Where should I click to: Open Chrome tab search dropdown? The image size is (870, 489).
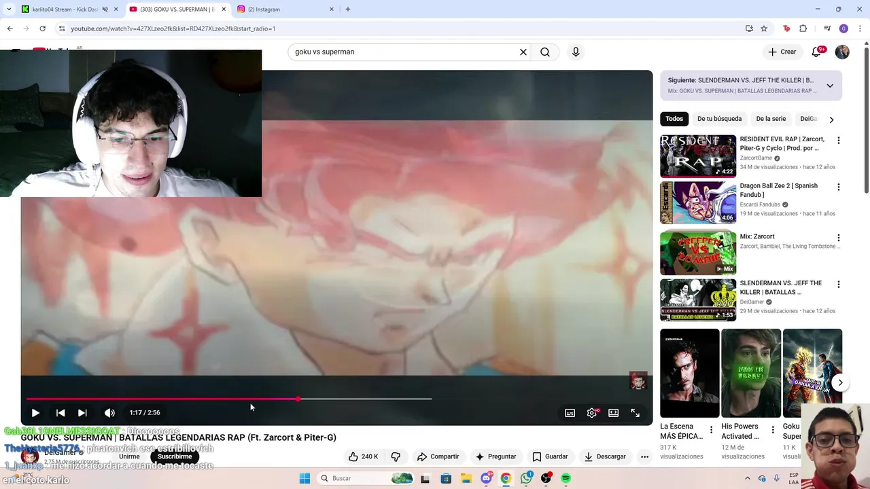(9, 10)
